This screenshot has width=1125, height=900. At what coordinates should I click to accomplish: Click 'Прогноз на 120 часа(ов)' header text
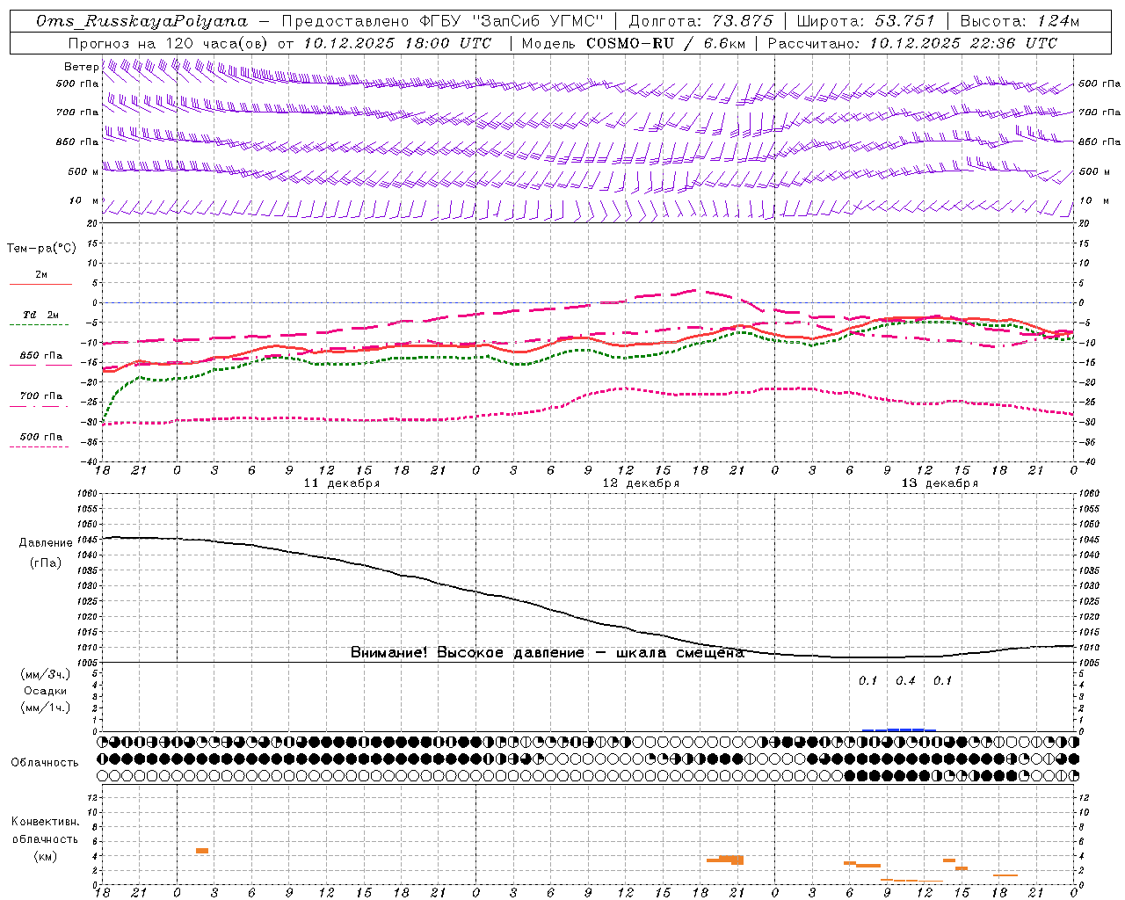pos(169,43)
